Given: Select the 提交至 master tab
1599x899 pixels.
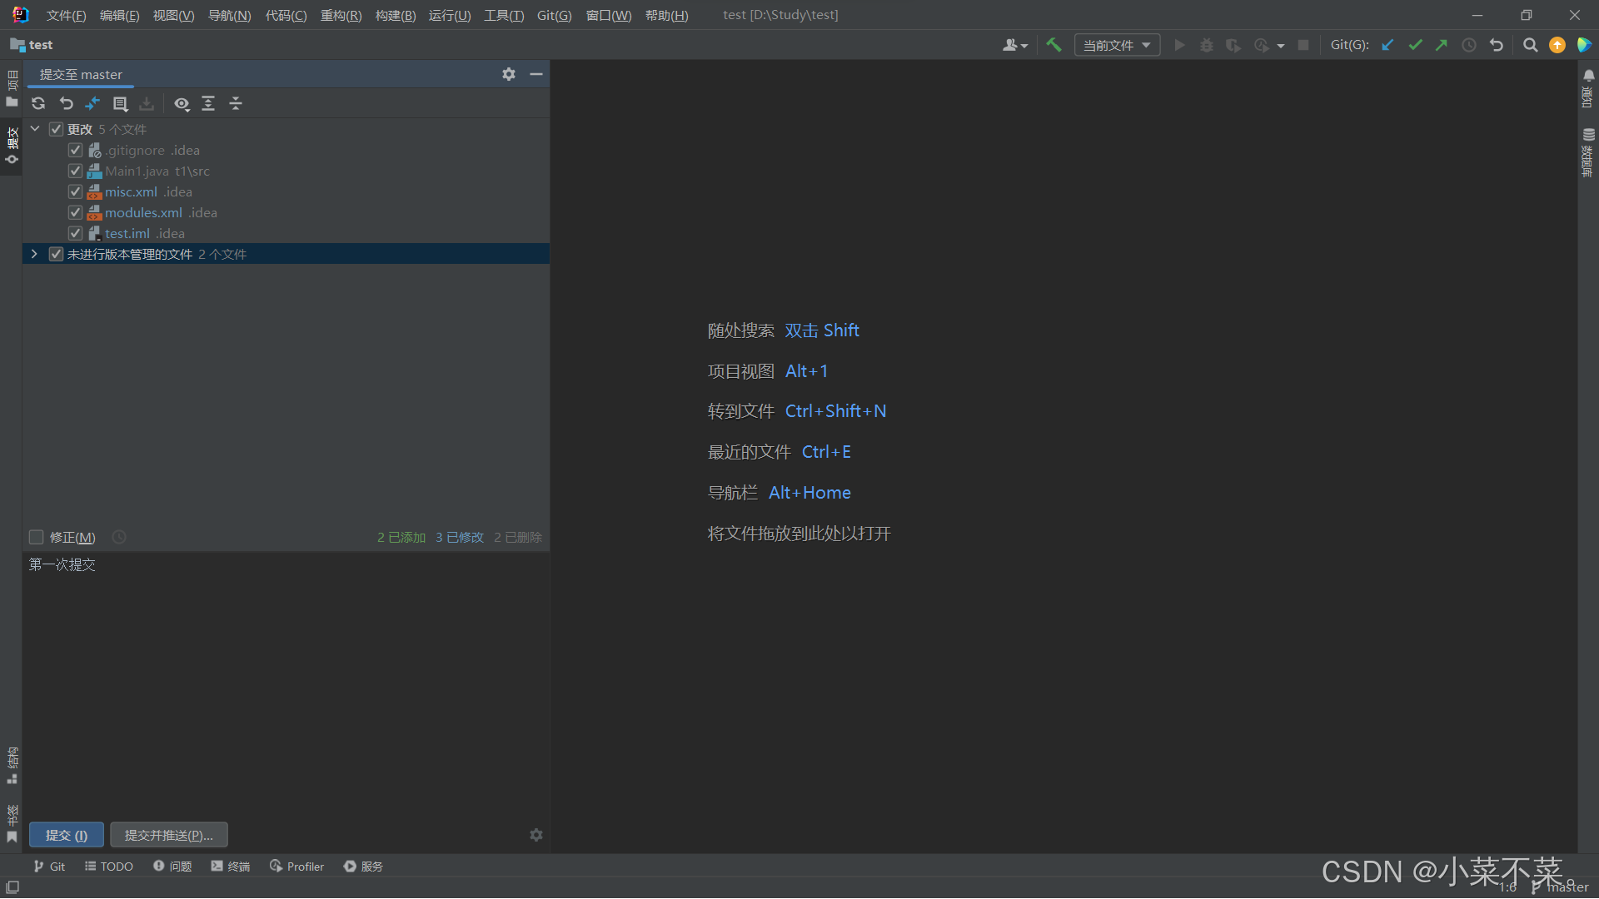Looking at the screenshot, I should [81, 74].
